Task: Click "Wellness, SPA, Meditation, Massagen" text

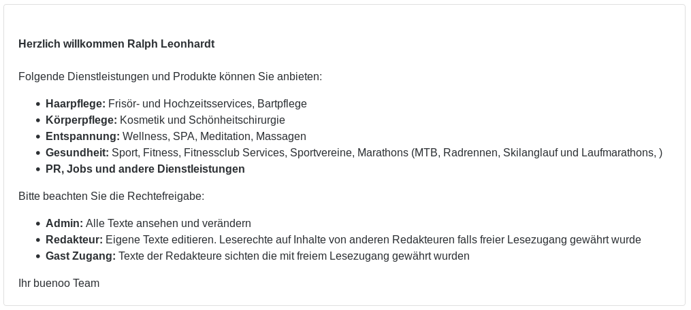Action: [214, 137]
